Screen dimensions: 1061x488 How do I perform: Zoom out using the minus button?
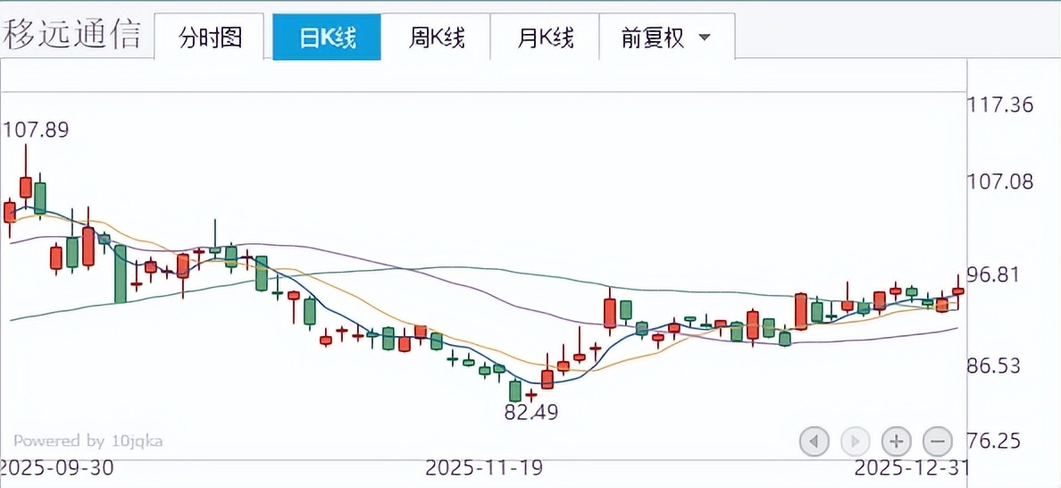tap(938, 440)
